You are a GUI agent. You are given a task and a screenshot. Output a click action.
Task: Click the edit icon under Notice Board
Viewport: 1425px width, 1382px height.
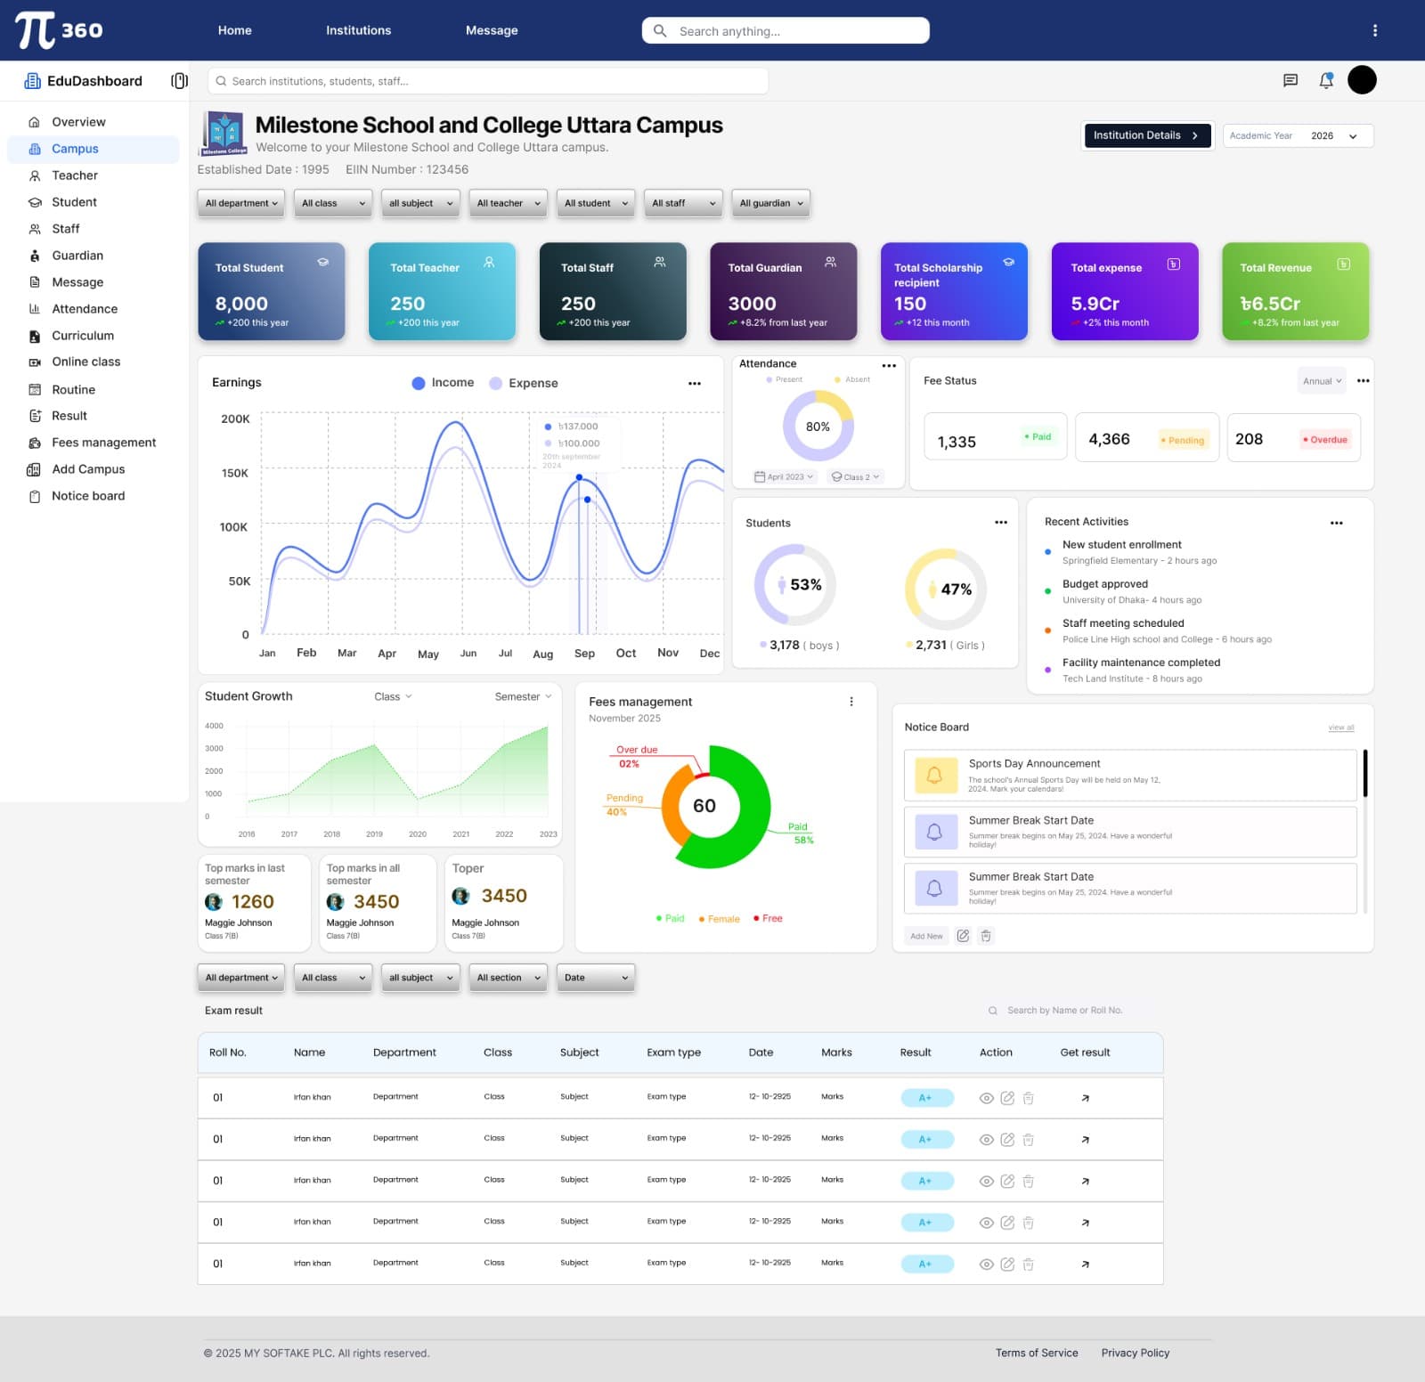pos(963,936)
